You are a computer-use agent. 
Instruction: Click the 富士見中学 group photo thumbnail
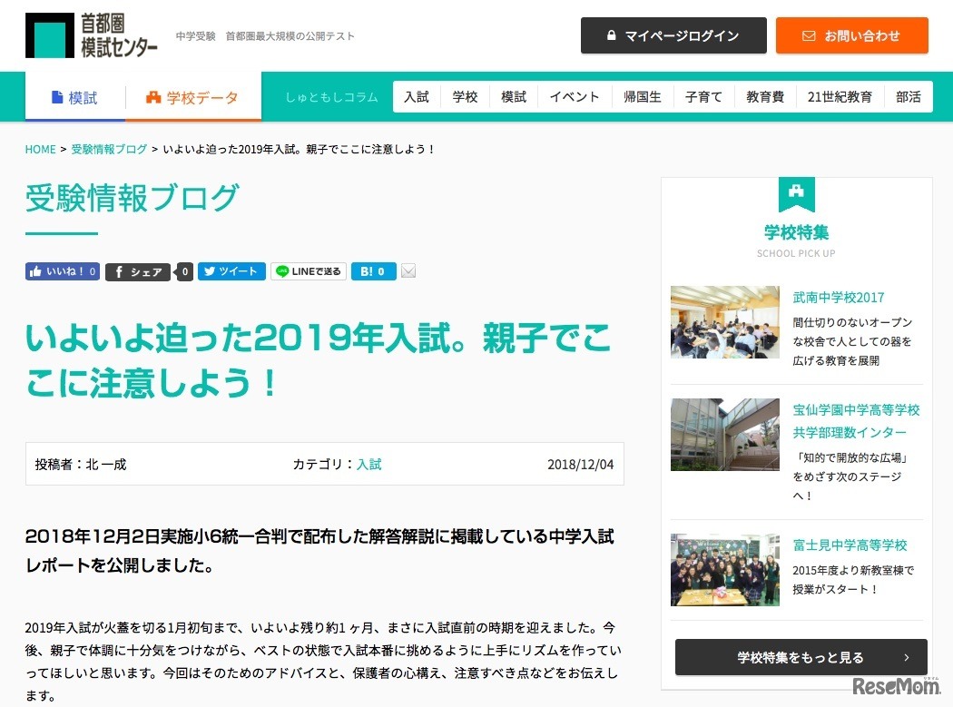(725, 570)
